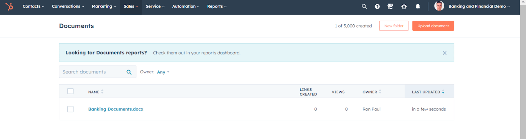
Task: Click the Upload document button
Action: 433,26
